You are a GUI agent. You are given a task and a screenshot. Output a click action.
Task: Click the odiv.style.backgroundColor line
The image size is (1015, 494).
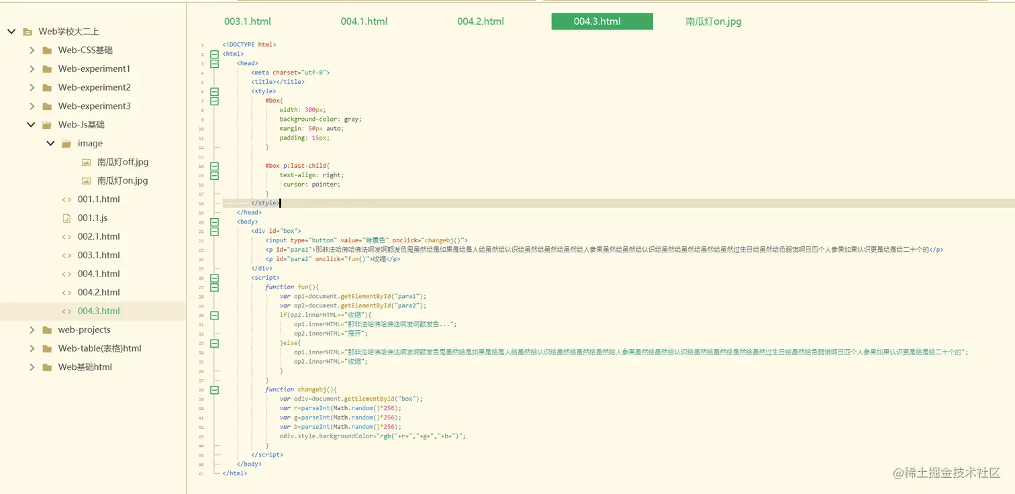tap(373, 436)
